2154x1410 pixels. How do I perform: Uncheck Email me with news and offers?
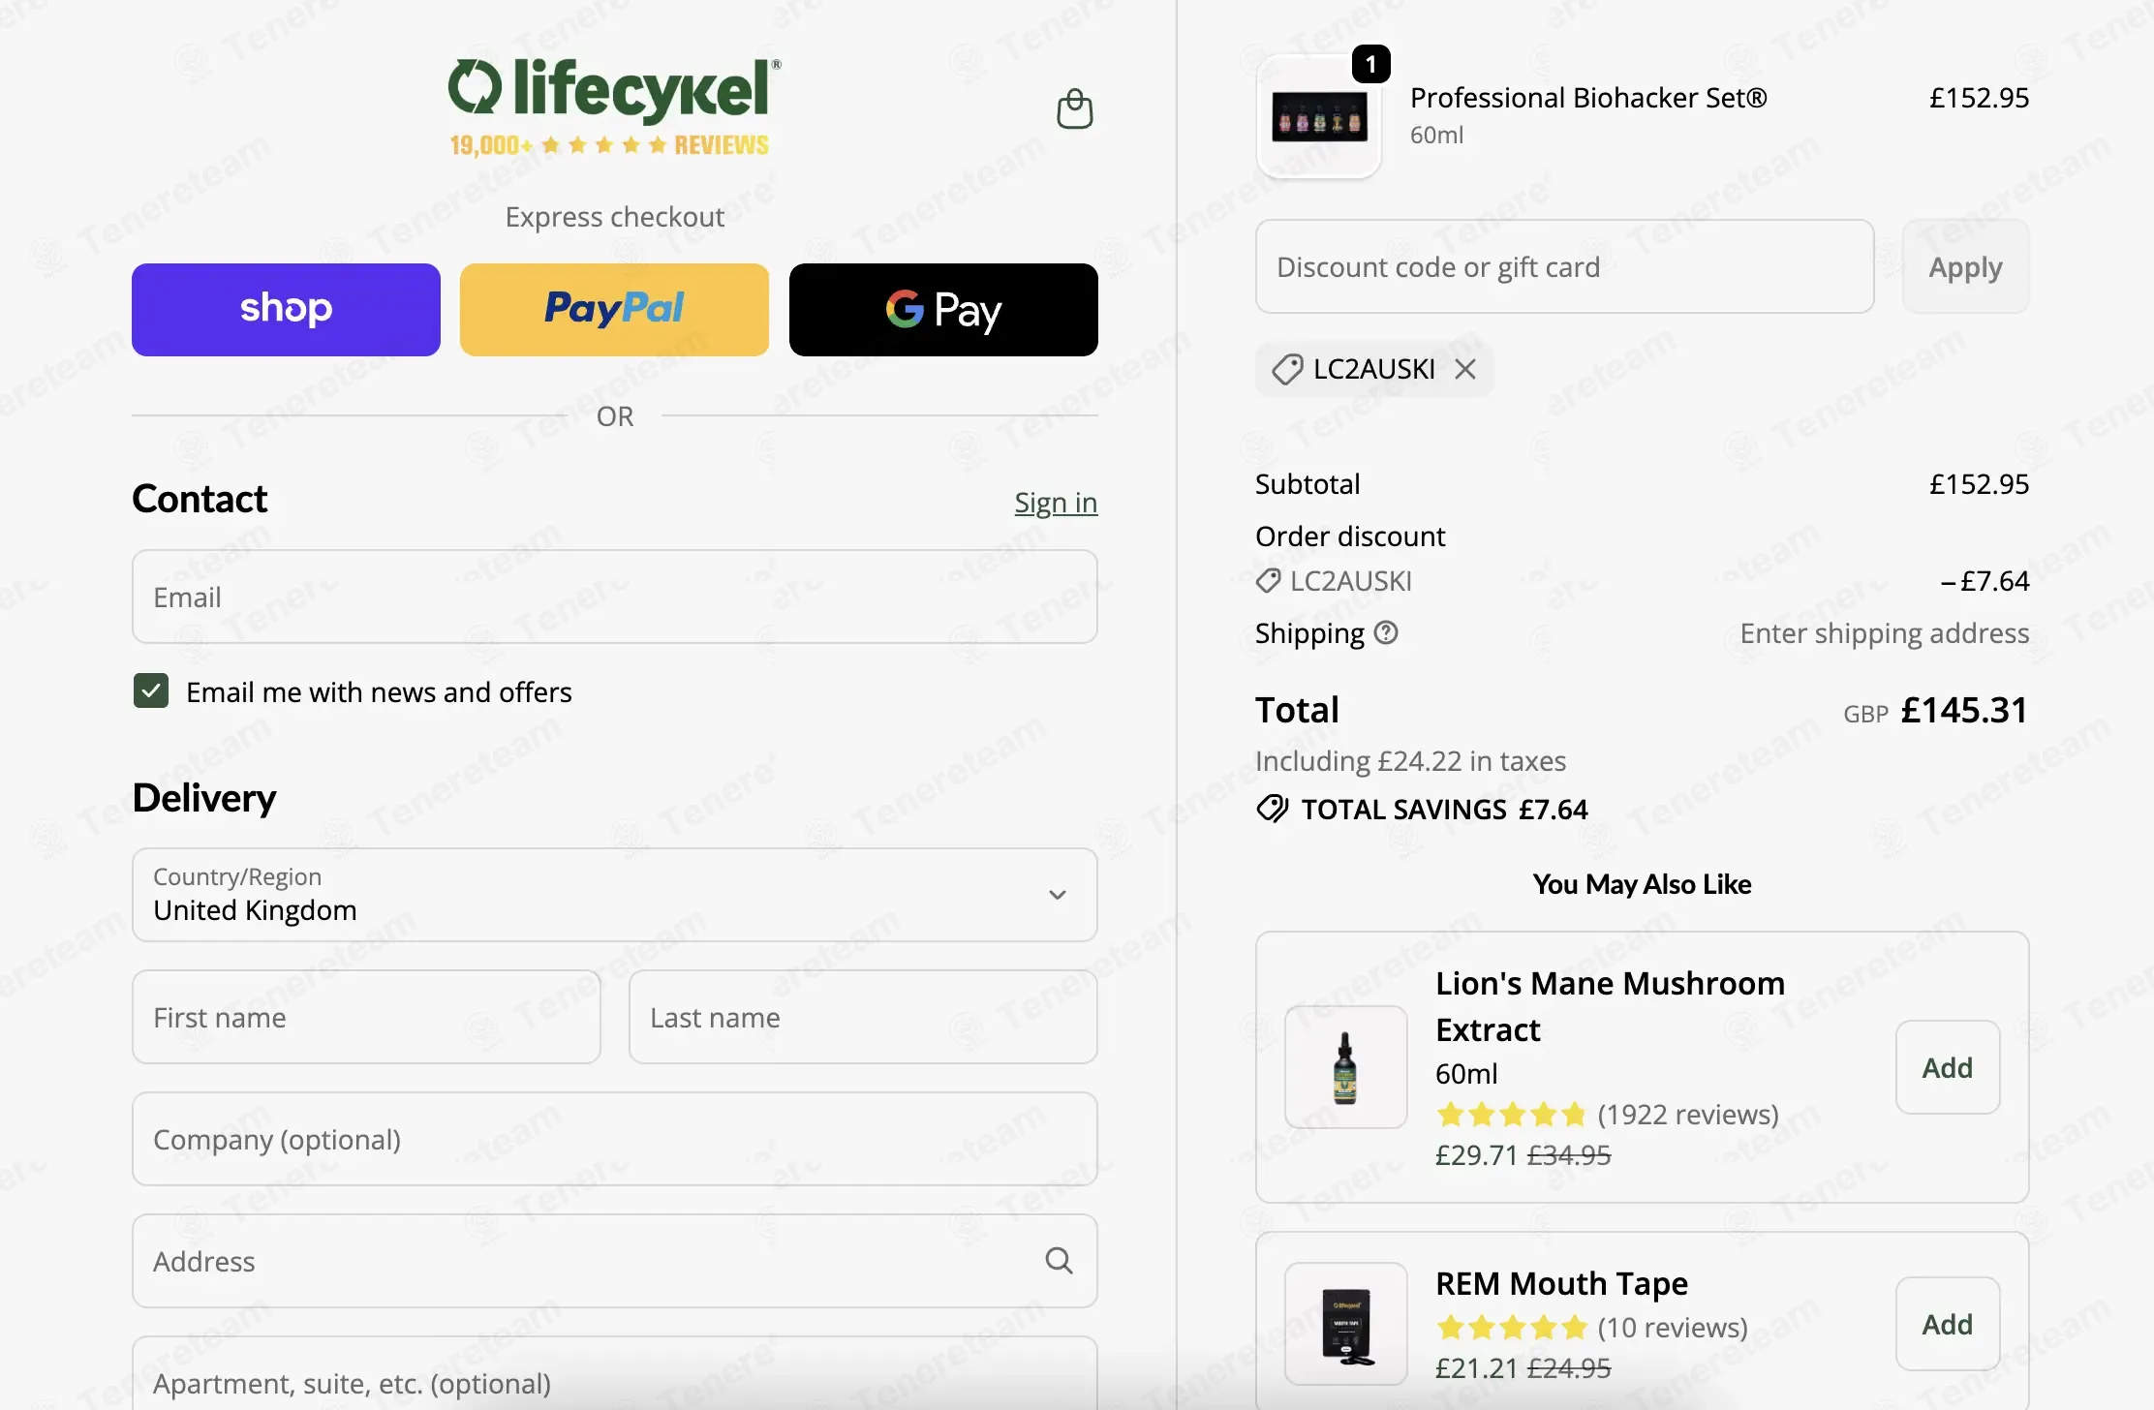[151, 691]
